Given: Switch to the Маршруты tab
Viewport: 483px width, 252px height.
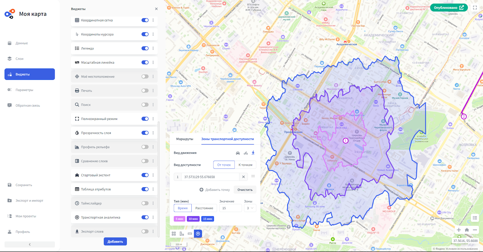Looking at the screenshot, I should click(185, 139).
